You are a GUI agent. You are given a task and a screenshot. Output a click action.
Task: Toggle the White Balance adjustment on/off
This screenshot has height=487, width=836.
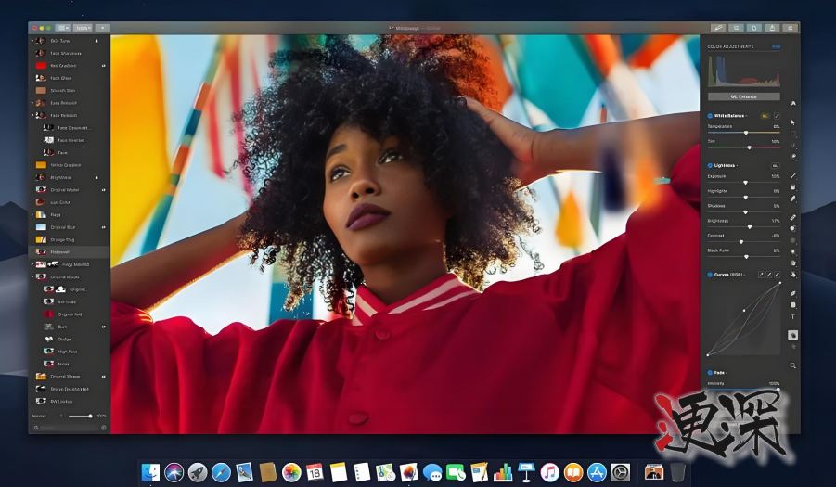[711, 116]
